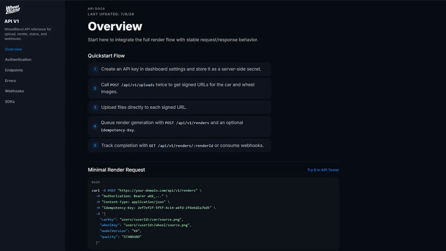The image size is (446, 251).
Task: Click the 'Idempotency-Key.' code in step 4
Action: [x=118, y=130]
